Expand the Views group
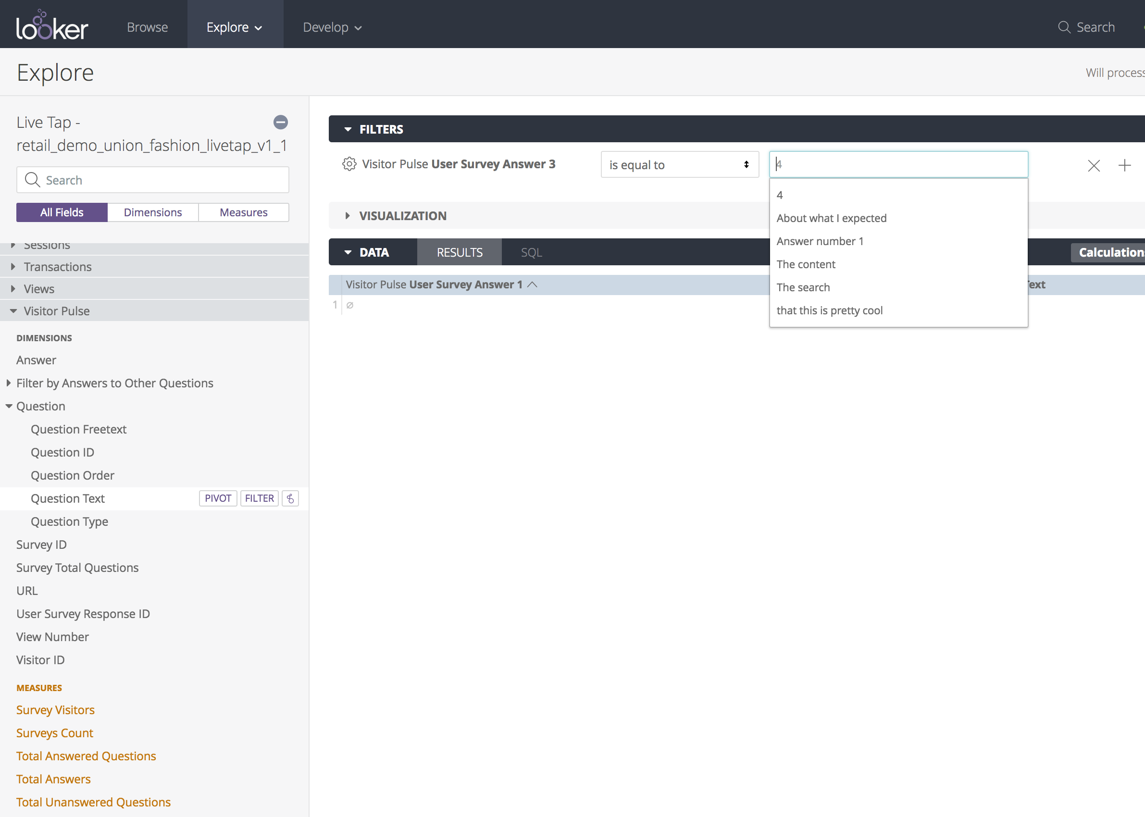This screenshot has width=1145, height=817. (154, 289)
